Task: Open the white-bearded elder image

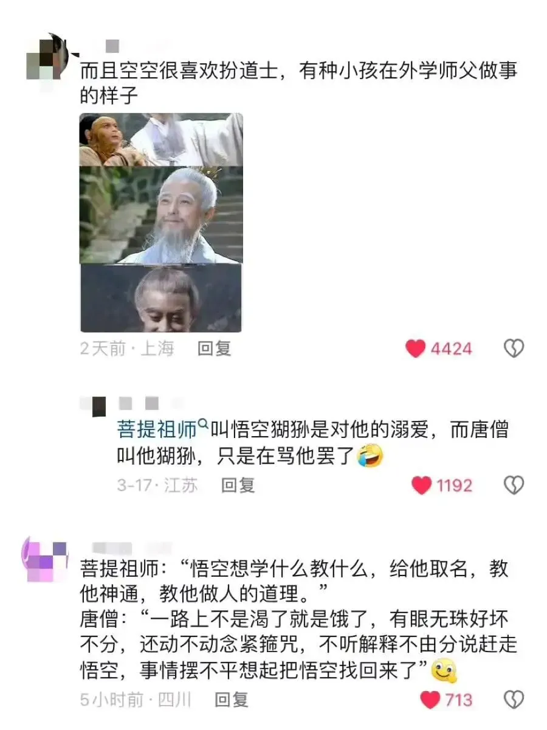Action: pyautogui.click(x=161, y=215)
